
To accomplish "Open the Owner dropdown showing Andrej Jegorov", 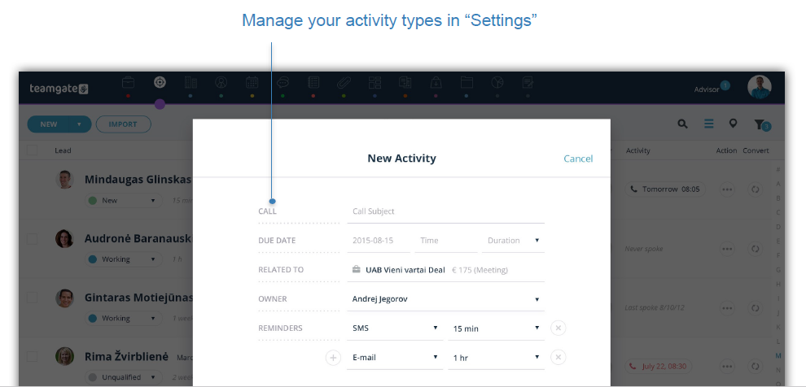I will click(x=445, y=298).
